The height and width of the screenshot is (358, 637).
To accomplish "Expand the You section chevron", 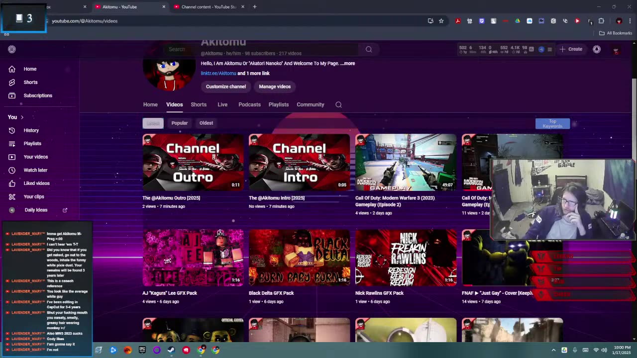I will (22, 117).
